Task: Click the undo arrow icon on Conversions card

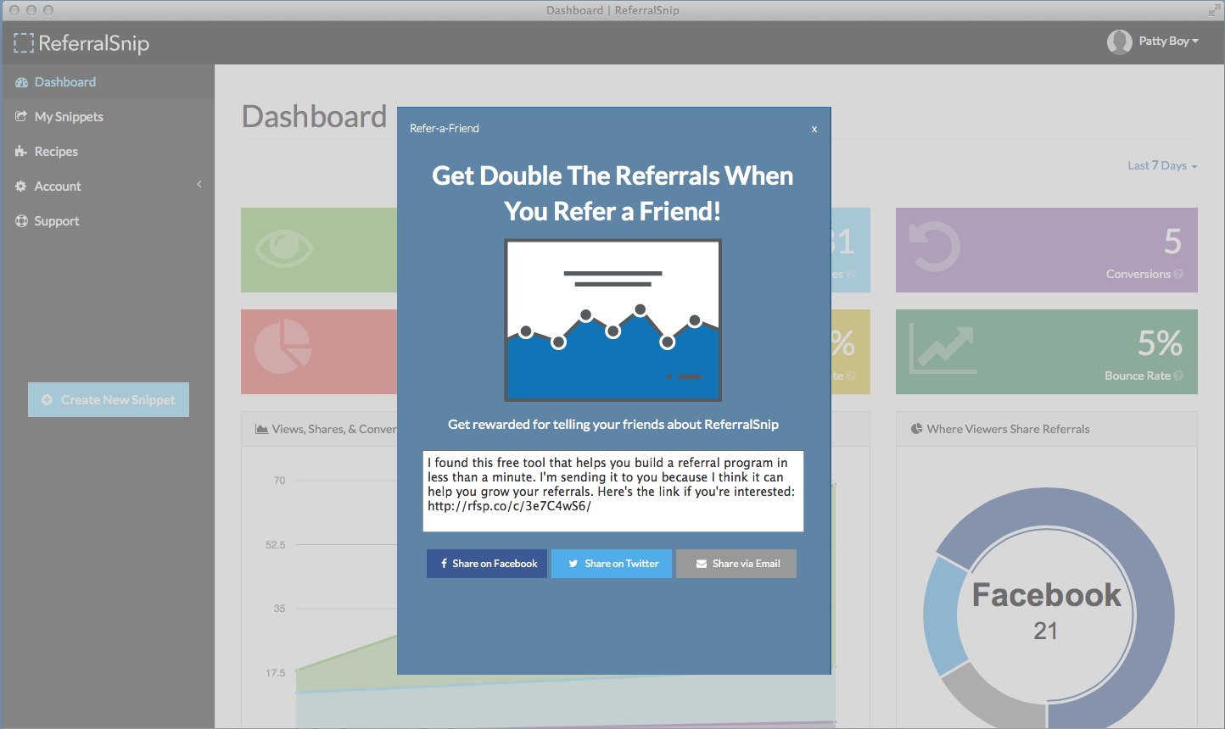Action: point(935,247)
